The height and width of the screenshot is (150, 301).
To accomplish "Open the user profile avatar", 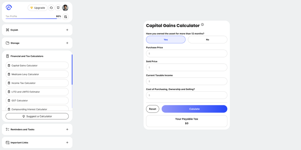I will (65, 8).
